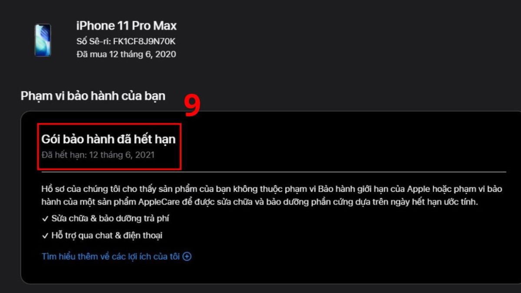Click the serial number FK1CF8J9N70K

150,41
